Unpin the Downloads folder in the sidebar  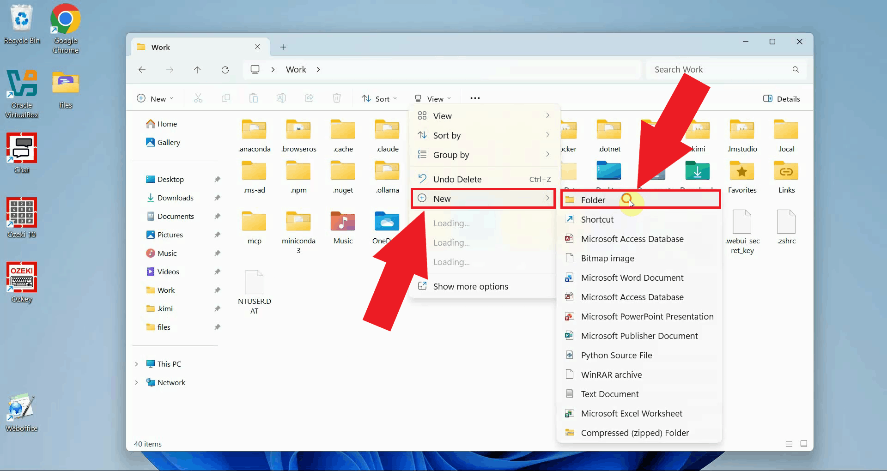(217, 198)
